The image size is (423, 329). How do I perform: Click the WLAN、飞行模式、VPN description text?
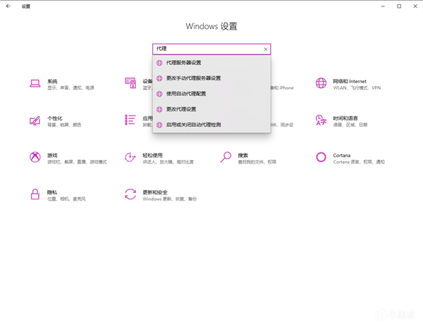357,88
